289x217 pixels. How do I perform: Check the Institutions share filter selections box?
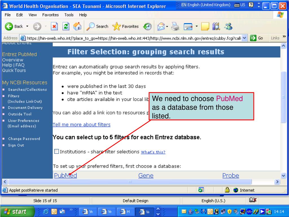point(56,151)
